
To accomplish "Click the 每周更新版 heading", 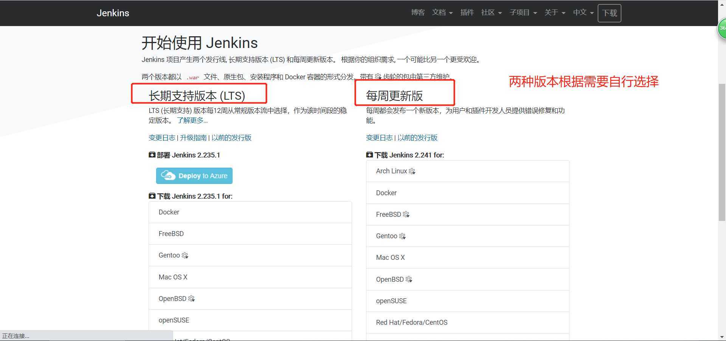I will tap(394, 96).
